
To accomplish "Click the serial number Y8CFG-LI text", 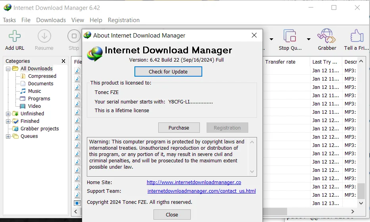I will pos(190,102).
